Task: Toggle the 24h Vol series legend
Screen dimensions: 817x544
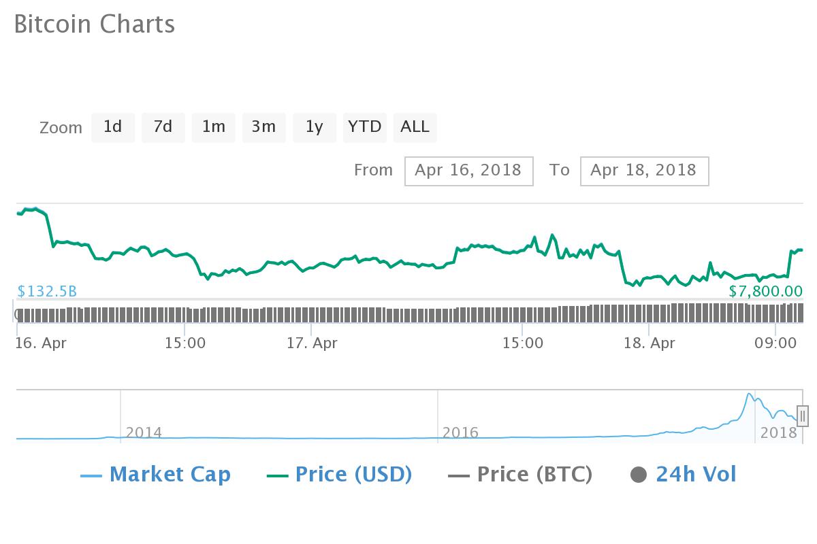Action: tap(696, 474)
